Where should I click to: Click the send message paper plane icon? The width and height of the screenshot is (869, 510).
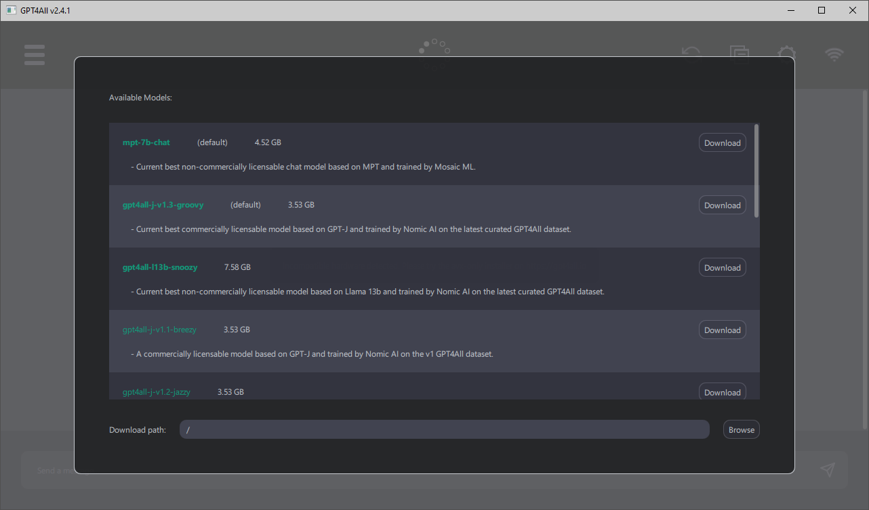click(x=827, y=469)
